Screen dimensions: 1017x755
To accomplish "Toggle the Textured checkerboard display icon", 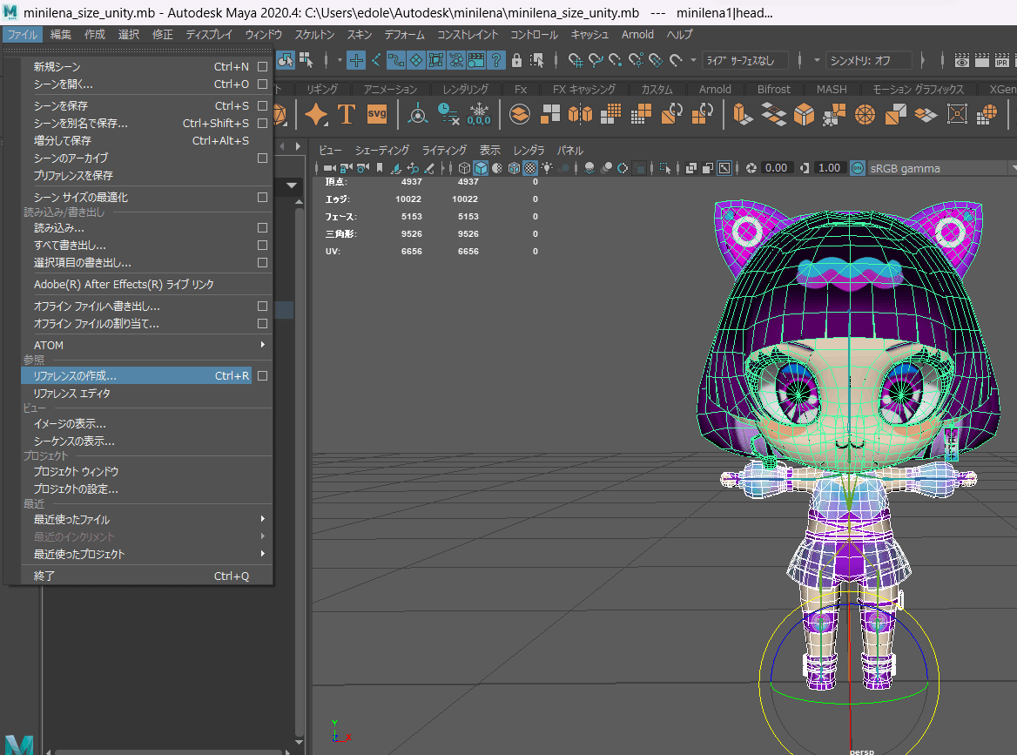I will click(x=530, y=168).
